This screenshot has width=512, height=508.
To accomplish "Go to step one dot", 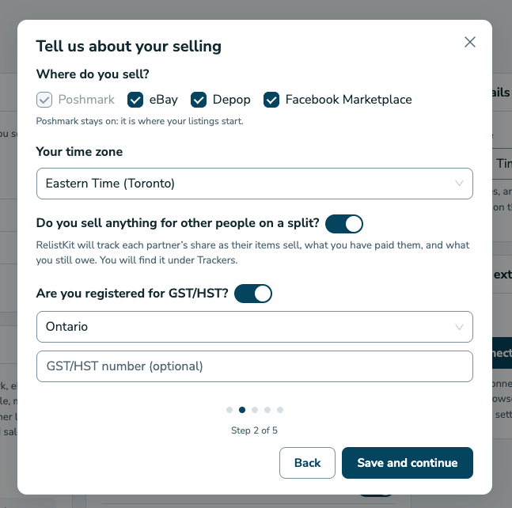I will tap(229, 410).
